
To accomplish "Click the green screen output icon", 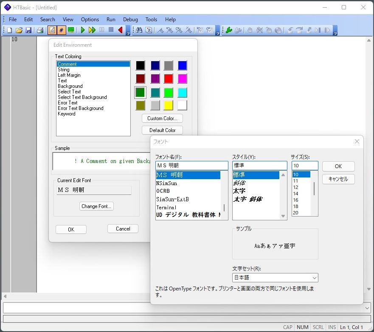I will point(71,30).
